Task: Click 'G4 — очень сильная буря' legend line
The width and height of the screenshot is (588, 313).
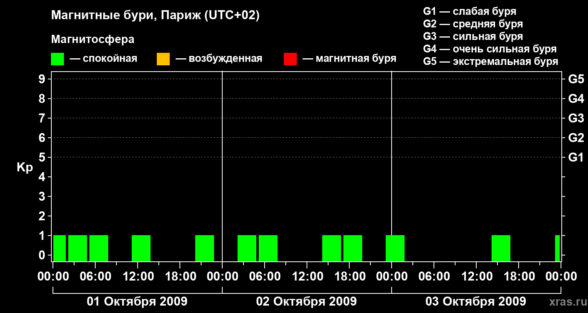Action: pyautogui.click(x=490, y=49)
